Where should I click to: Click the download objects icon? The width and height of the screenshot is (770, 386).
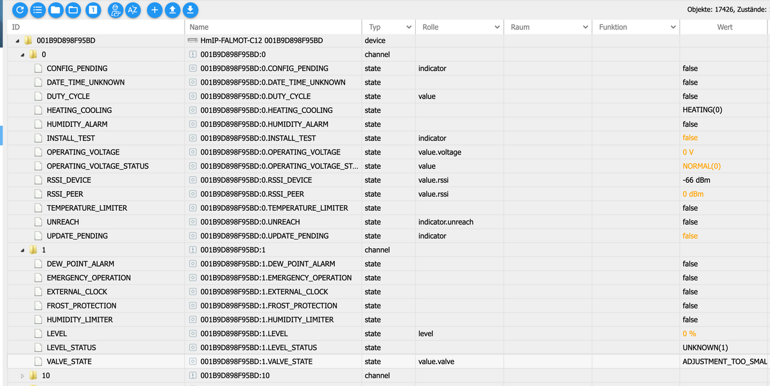(190, 10)
